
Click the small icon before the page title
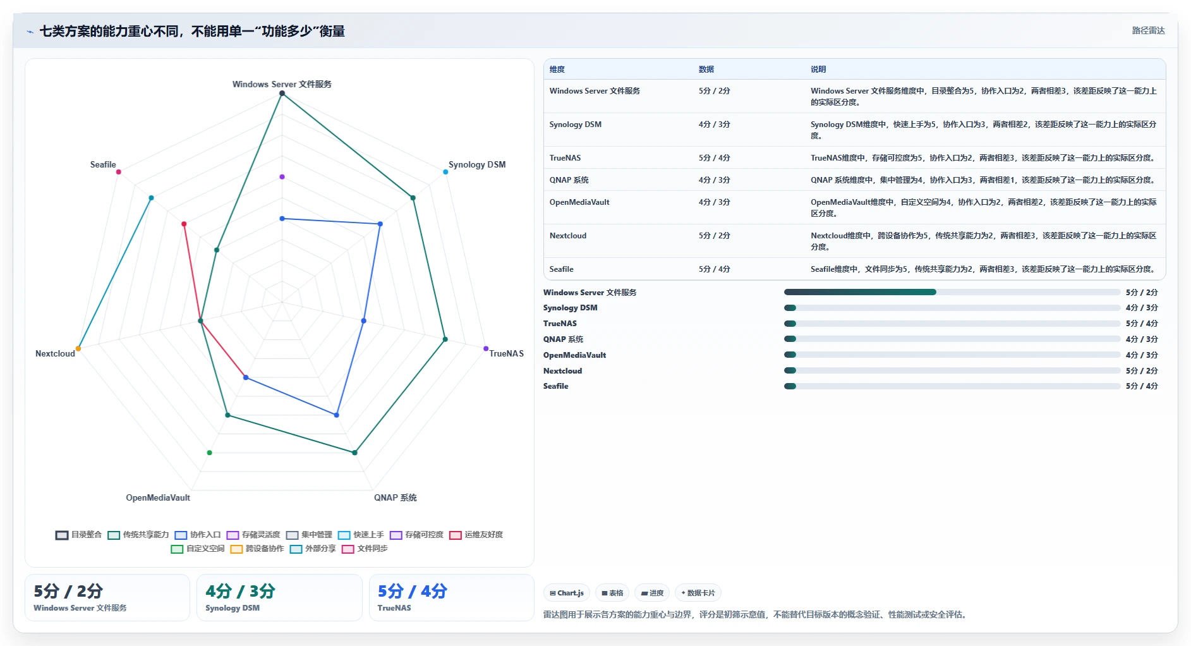(30, 32)
